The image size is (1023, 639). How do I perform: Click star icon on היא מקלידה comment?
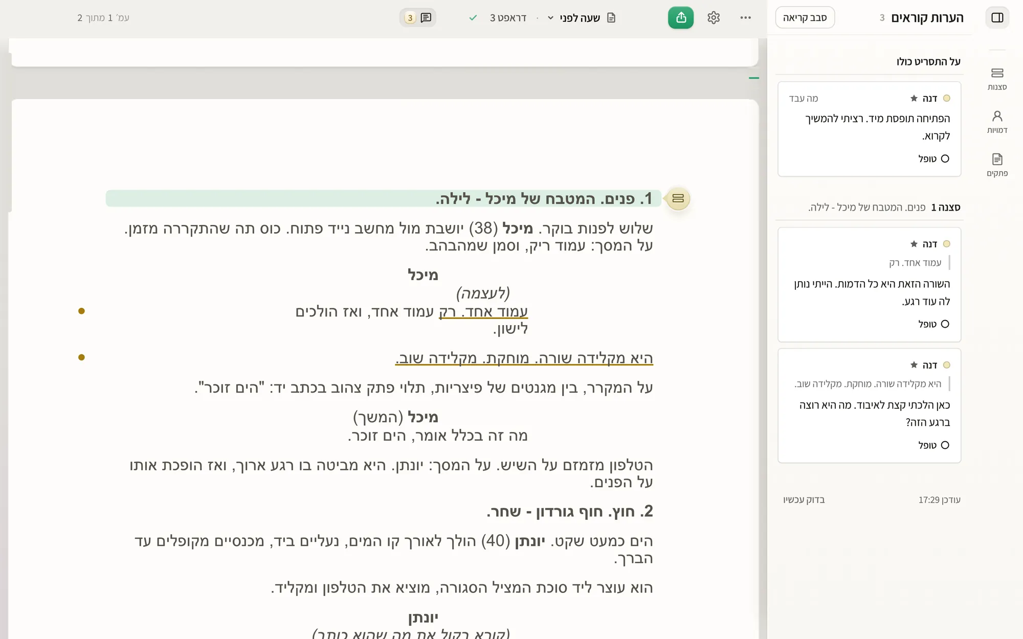pyautogui.click(x=914, y=365)
